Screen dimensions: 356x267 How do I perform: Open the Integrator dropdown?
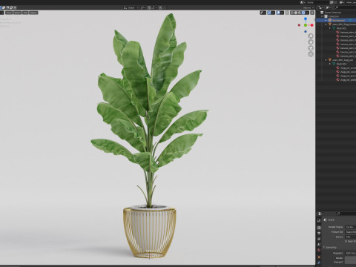point(350,253)
